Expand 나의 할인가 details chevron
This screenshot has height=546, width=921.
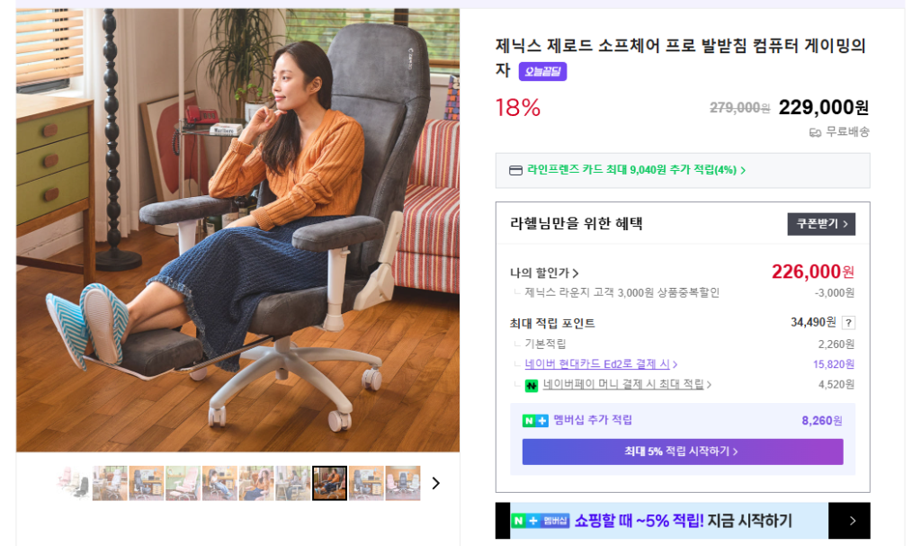(x=576, y=273)
